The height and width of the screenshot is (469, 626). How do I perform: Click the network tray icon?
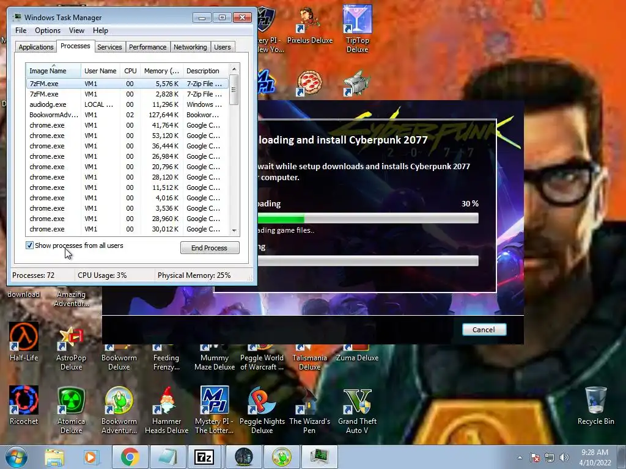(x=550, y=457)
